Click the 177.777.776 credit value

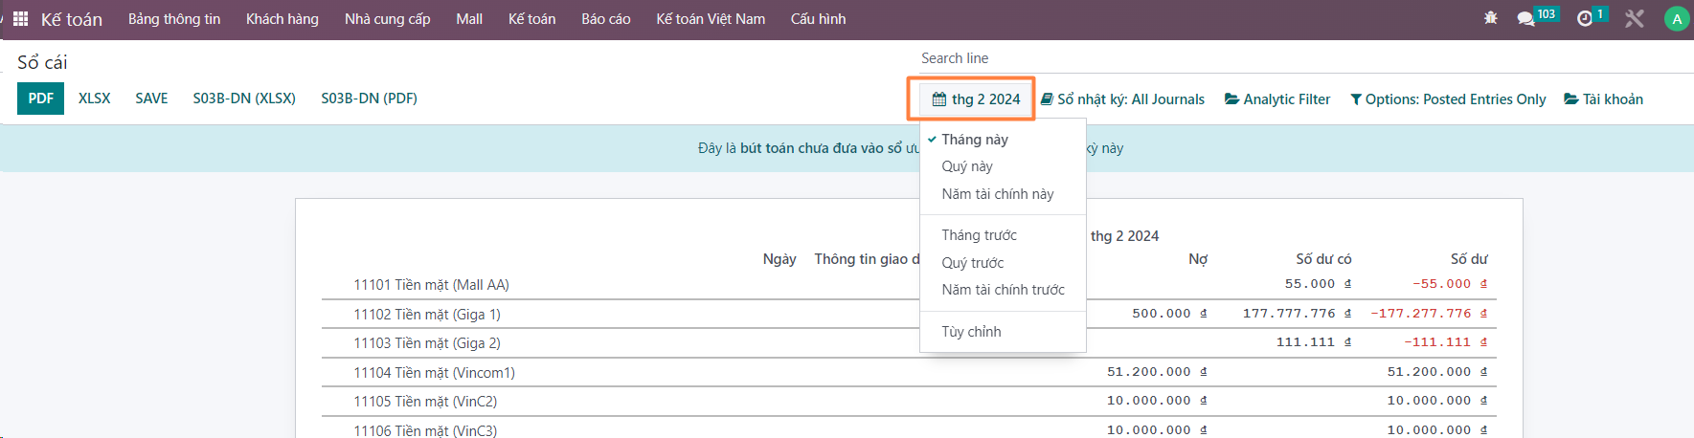tap(1297, 314)
